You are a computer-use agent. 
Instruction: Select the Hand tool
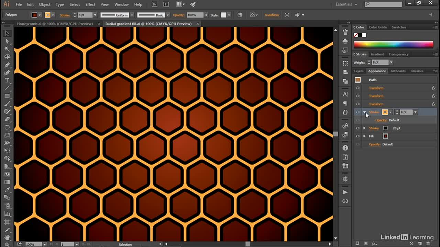tap(7, 237)
